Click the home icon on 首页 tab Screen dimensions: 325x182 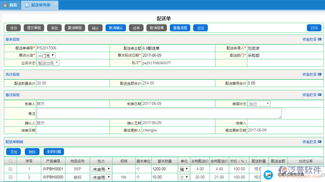5,5
